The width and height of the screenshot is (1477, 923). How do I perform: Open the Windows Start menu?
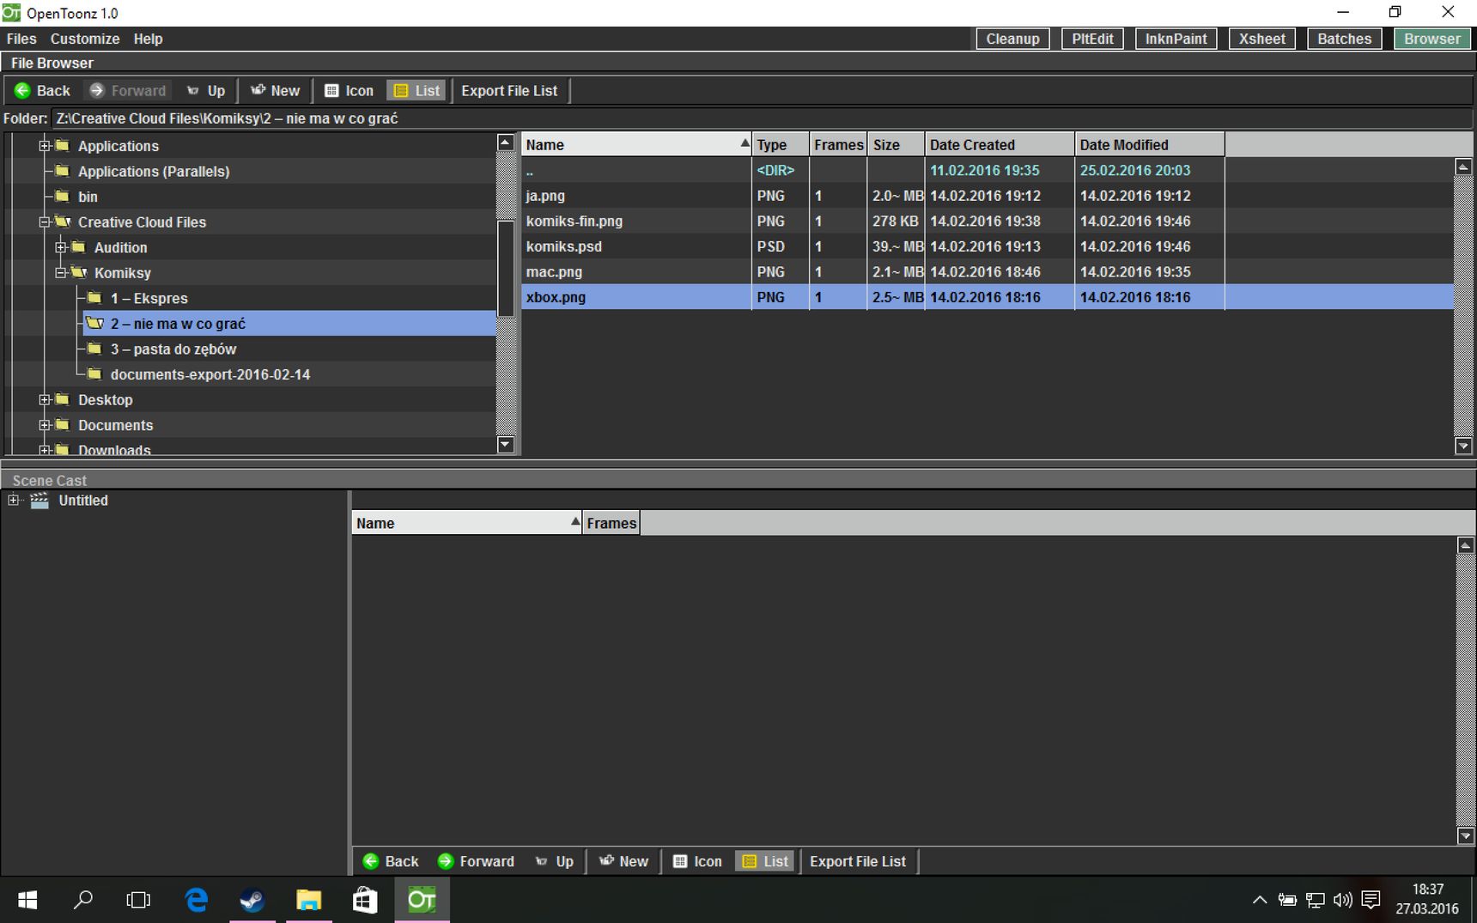[x=27, y=900]
